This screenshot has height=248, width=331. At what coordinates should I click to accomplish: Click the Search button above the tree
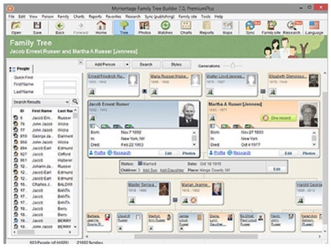tap(146, 65)
